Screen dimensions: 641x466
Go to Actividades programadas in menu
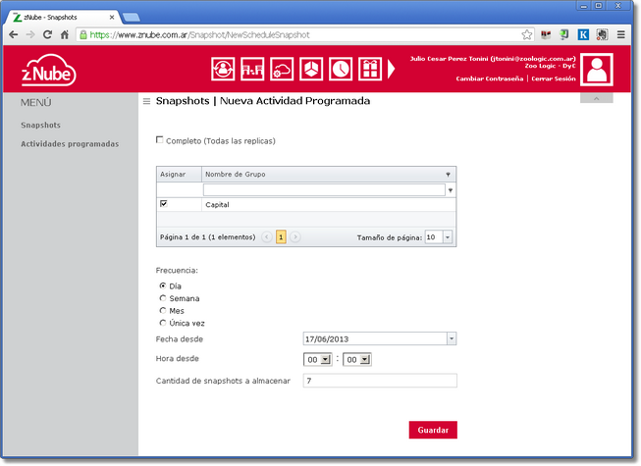(70, 144)
